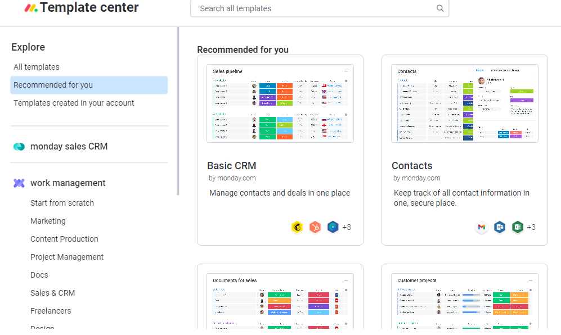Select the Content Production category
Image resolution: width=561 pixels, height=335 pixels.
coord(64,239)
